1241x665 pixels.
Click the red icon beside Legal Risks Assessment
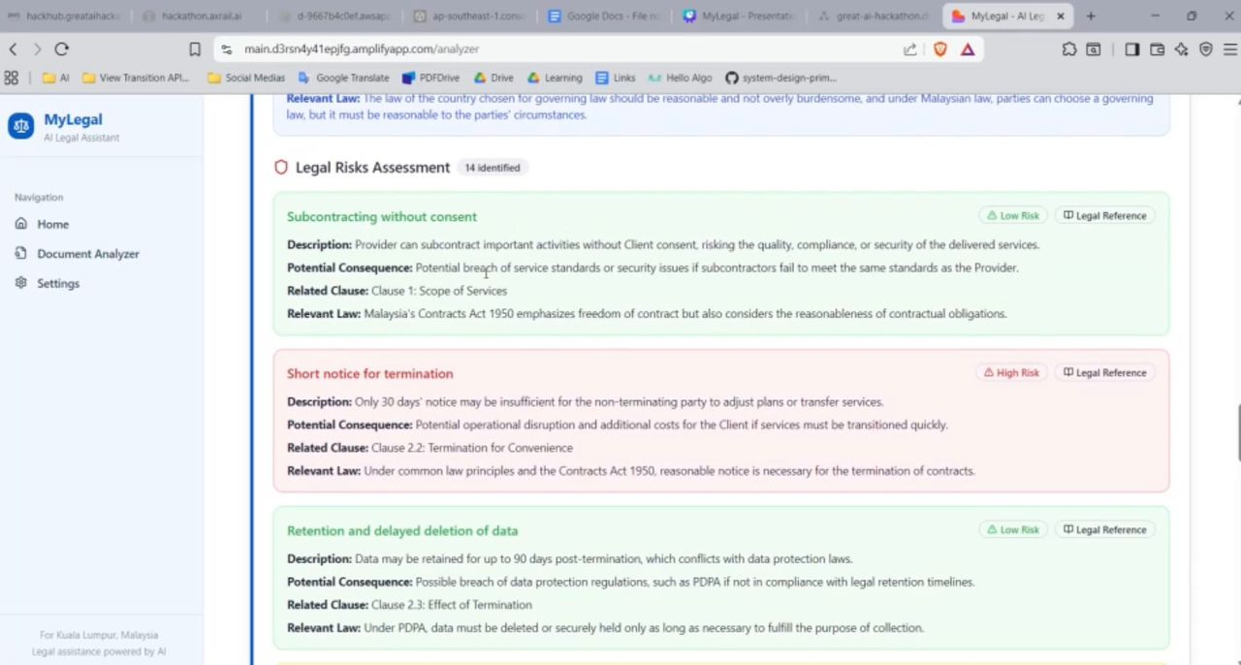coord(281,167)
